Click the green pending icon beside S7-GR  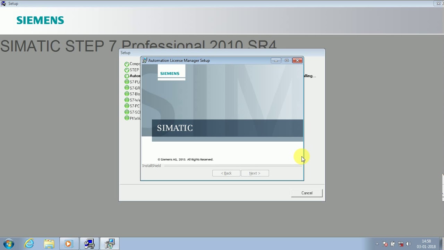pos(127,88)
